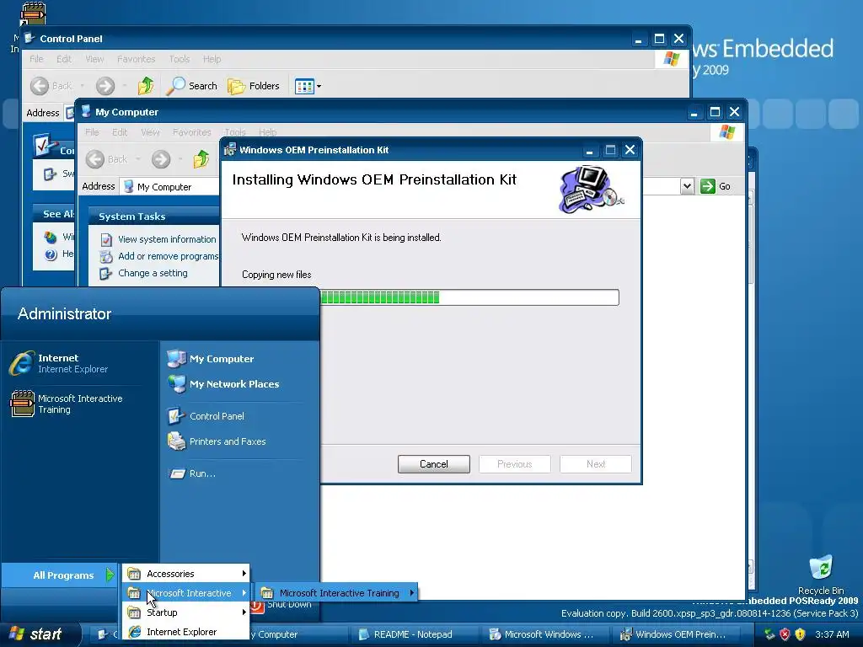The height and width of the screenshot is (647, 863).
Task: Open the Control Panel File menu
Action: (36, 59)
